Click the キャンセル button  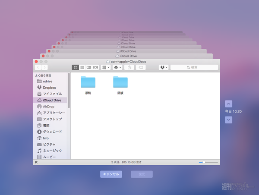coord(111,174)
